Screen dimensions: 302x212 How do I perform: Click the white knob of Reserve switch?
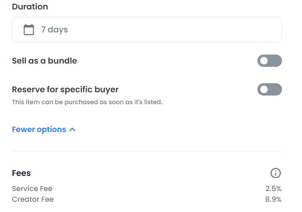[x=264, y=89]
